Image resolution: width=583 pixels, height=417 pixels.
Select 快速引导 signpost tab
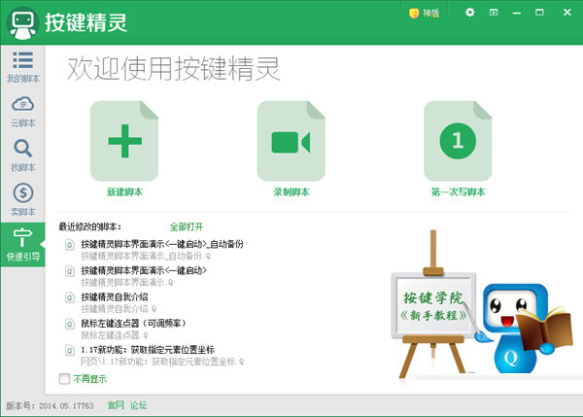(x=22, y=244)
